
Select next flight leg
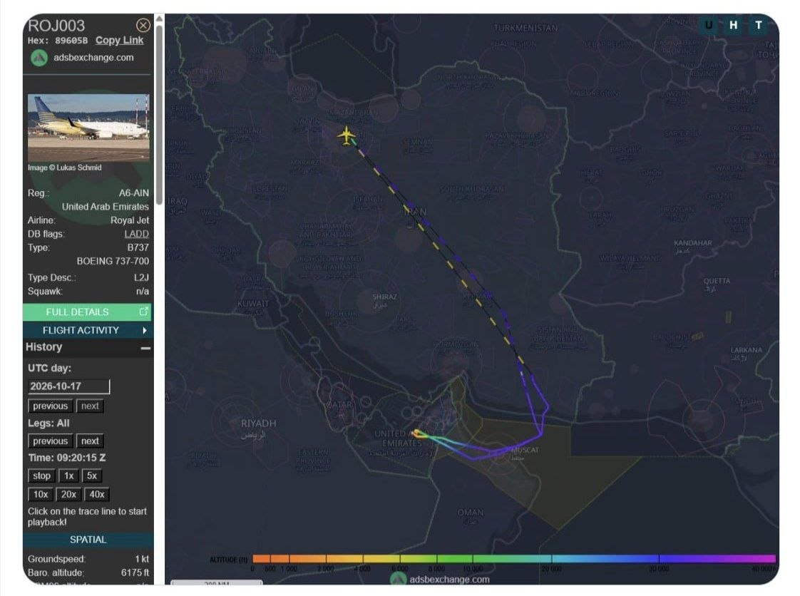click(90, 441)
